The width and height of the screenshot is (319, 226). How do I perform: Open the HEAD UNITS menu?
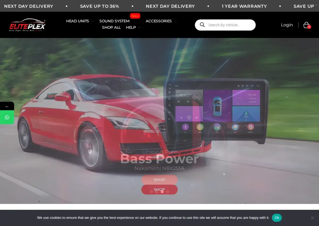78,21
